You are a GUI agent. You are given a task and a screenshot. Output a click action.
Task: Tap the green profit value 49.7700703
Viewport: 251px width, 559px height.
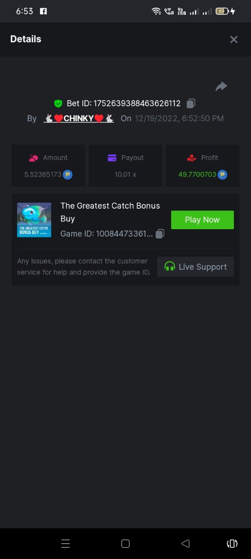pyautogui.click(x=197, y=175)
